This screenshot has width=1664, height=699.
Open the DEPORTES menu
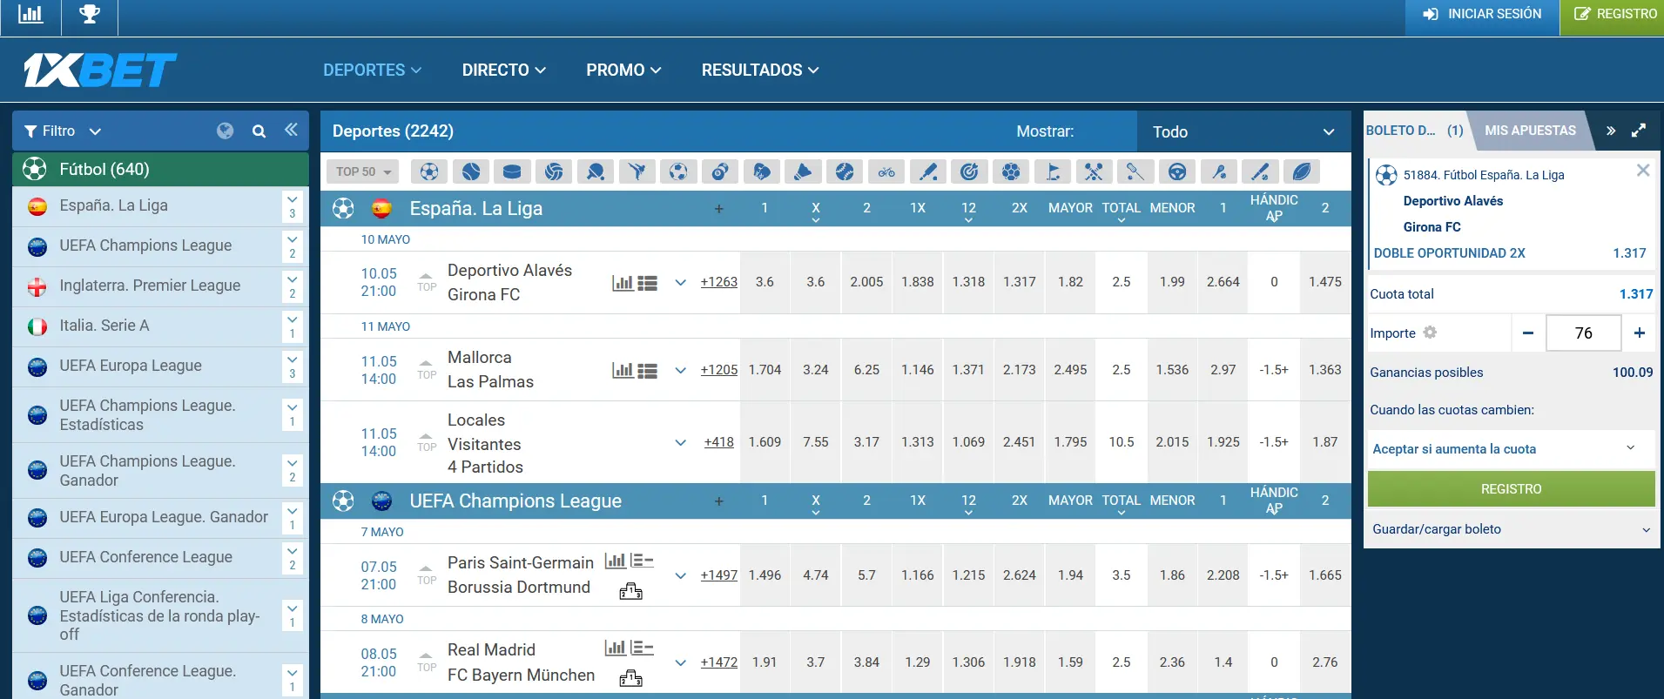[372, 71]
